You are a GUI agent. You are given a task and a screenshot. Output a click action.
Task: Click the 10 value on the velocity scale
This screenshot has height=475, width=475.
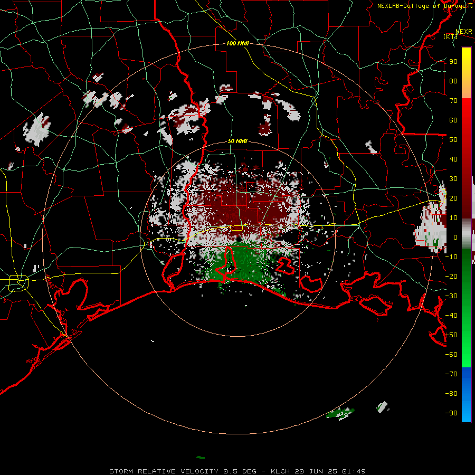[453, 218]
